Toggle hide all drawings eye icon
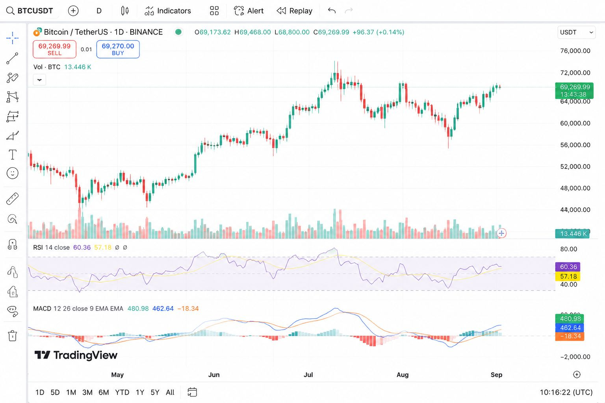 13,311
